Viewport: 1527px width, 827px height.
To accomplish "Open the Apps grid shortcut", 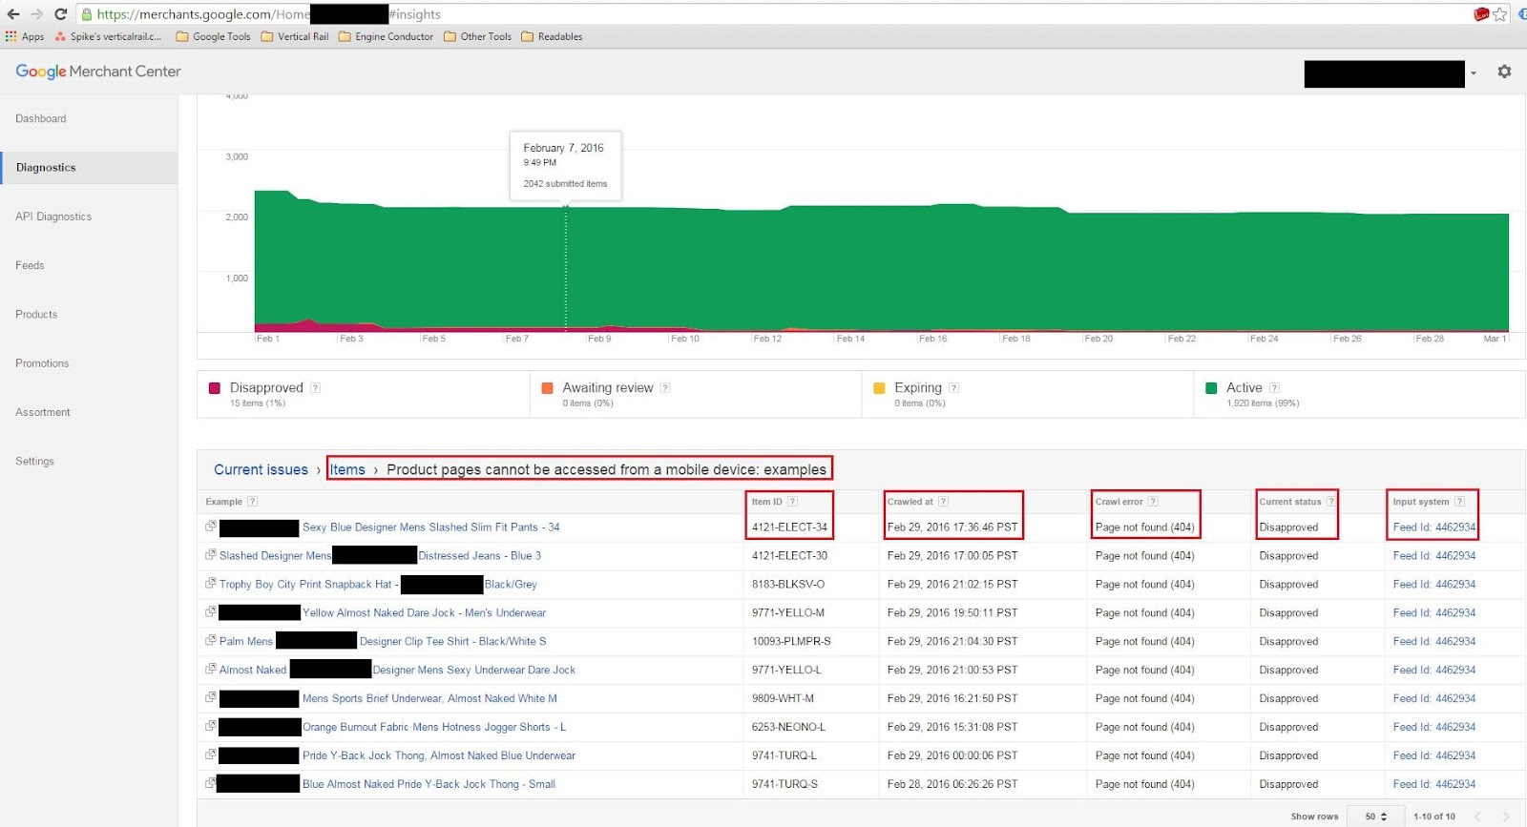I will 25,37.
